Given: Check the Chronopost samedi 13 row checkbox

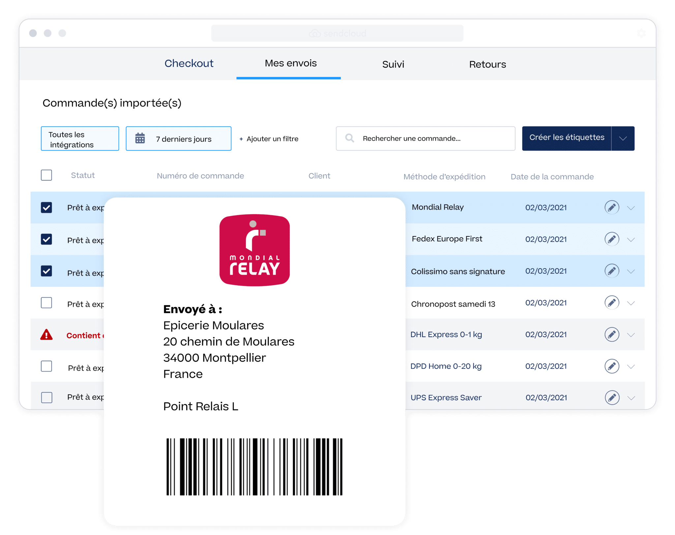Looking at the screenshot, I should point(46,303).
